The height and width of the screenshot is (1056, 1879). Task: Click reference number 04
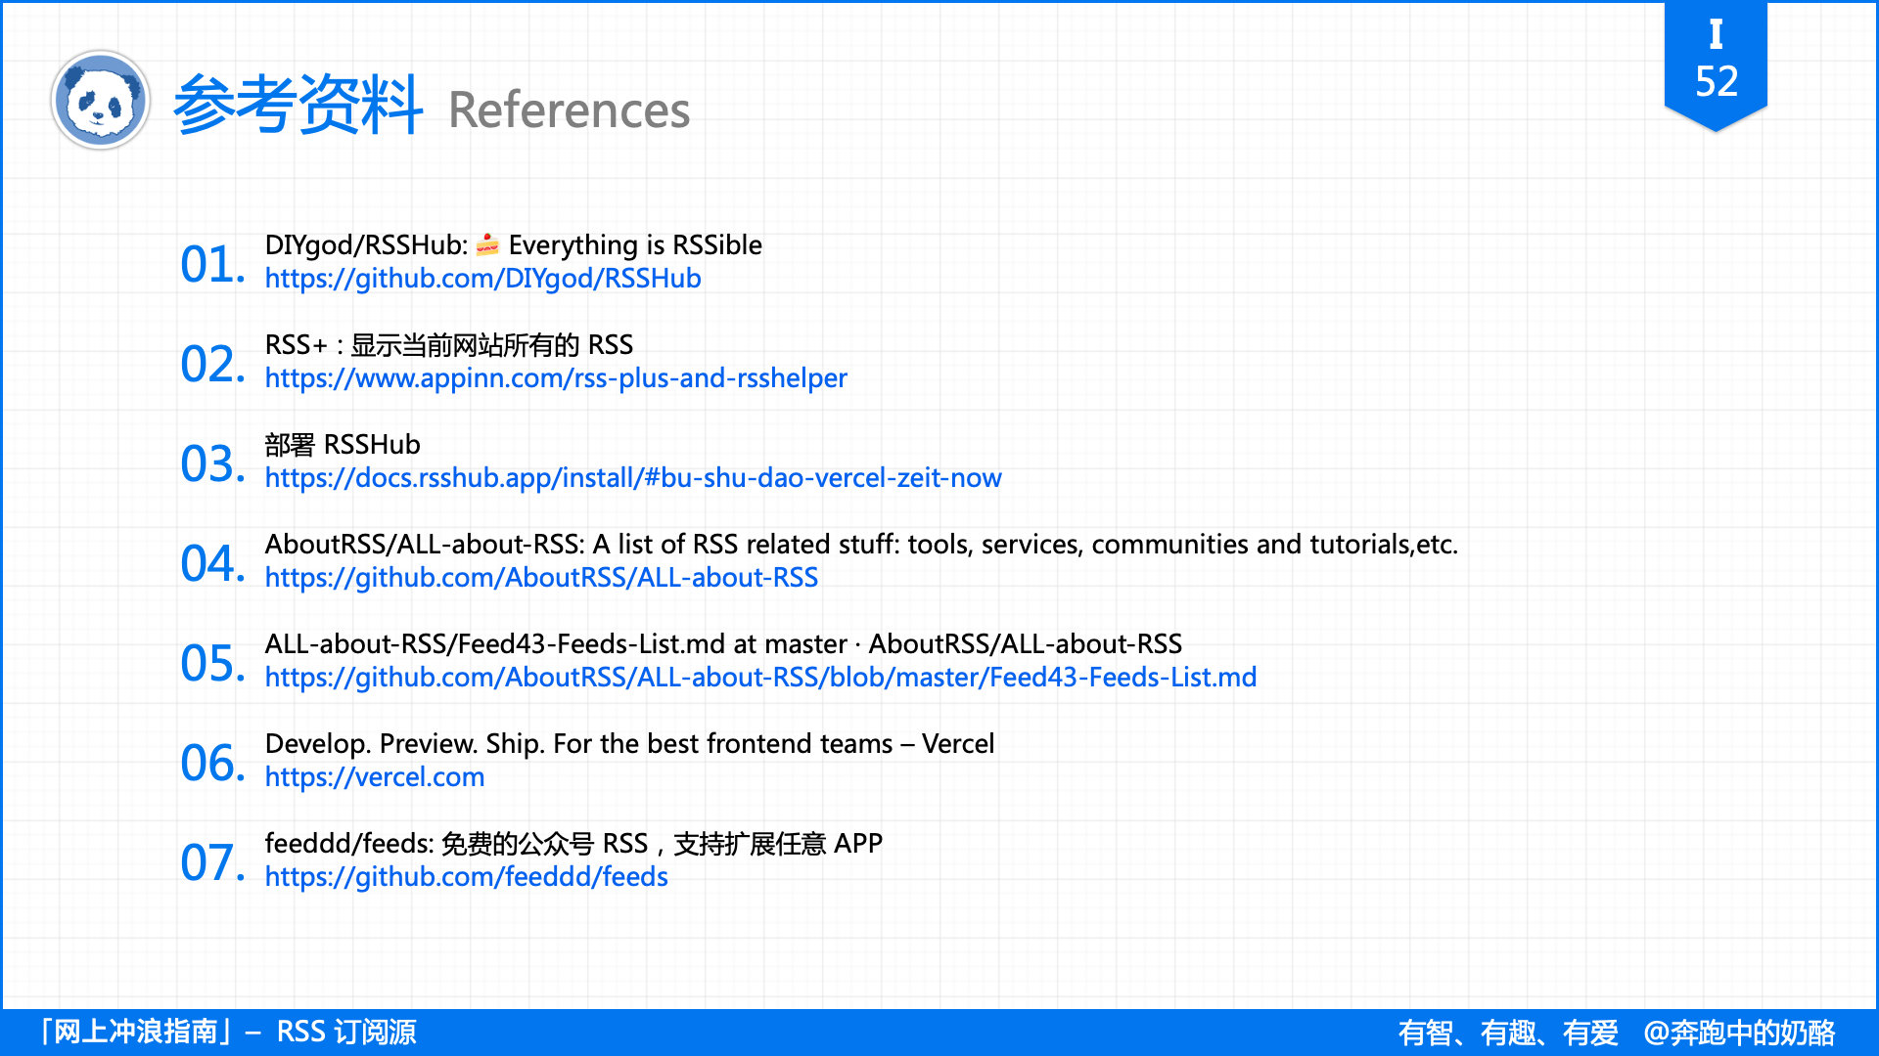211,564
